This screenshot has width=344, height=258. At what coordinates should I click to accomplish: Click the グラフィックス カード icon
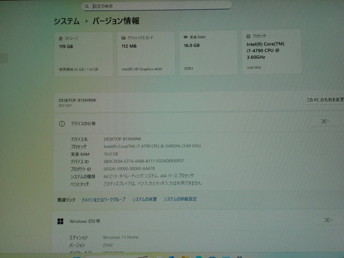coord(124,38)
